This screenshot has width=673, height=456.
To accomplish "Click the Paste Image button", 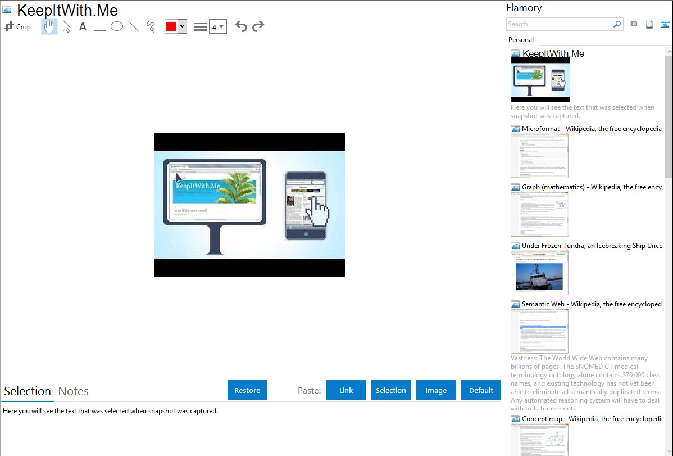I will click(435, 390).
